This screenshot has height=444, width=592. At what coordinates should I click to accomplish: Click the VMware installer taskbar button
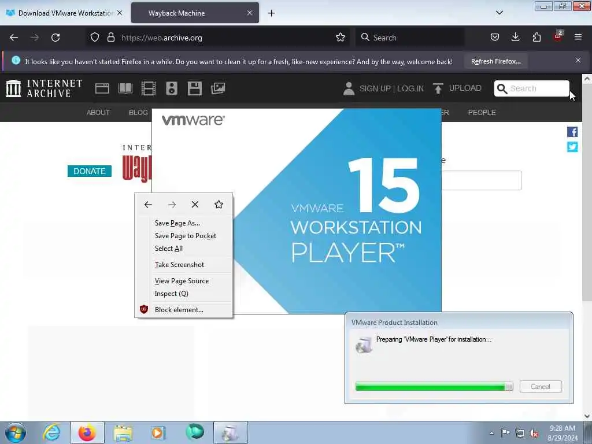231,432
